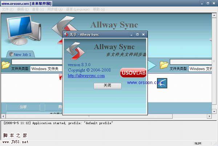The width and height of the screenshot is (218, 146).
Task: Open the 同步组(A) menu
Action: click(55, 9)
